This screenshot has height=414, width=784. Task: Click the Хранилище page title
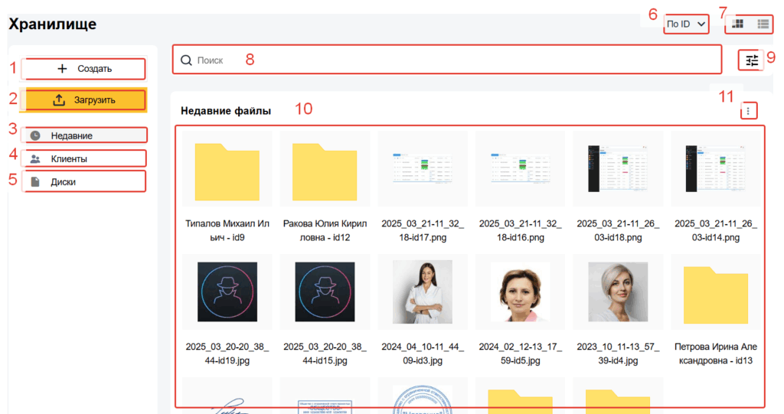point(53,24)
